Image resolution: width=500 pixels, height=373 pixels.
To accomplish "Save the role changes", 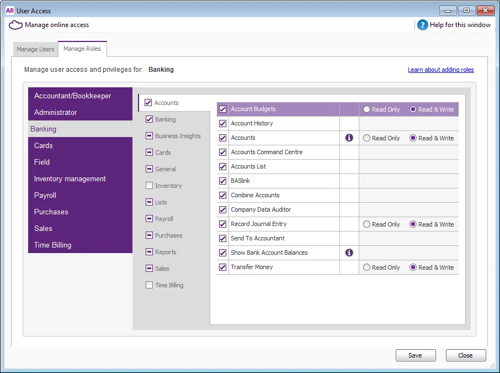I will (x=416, y=355).
